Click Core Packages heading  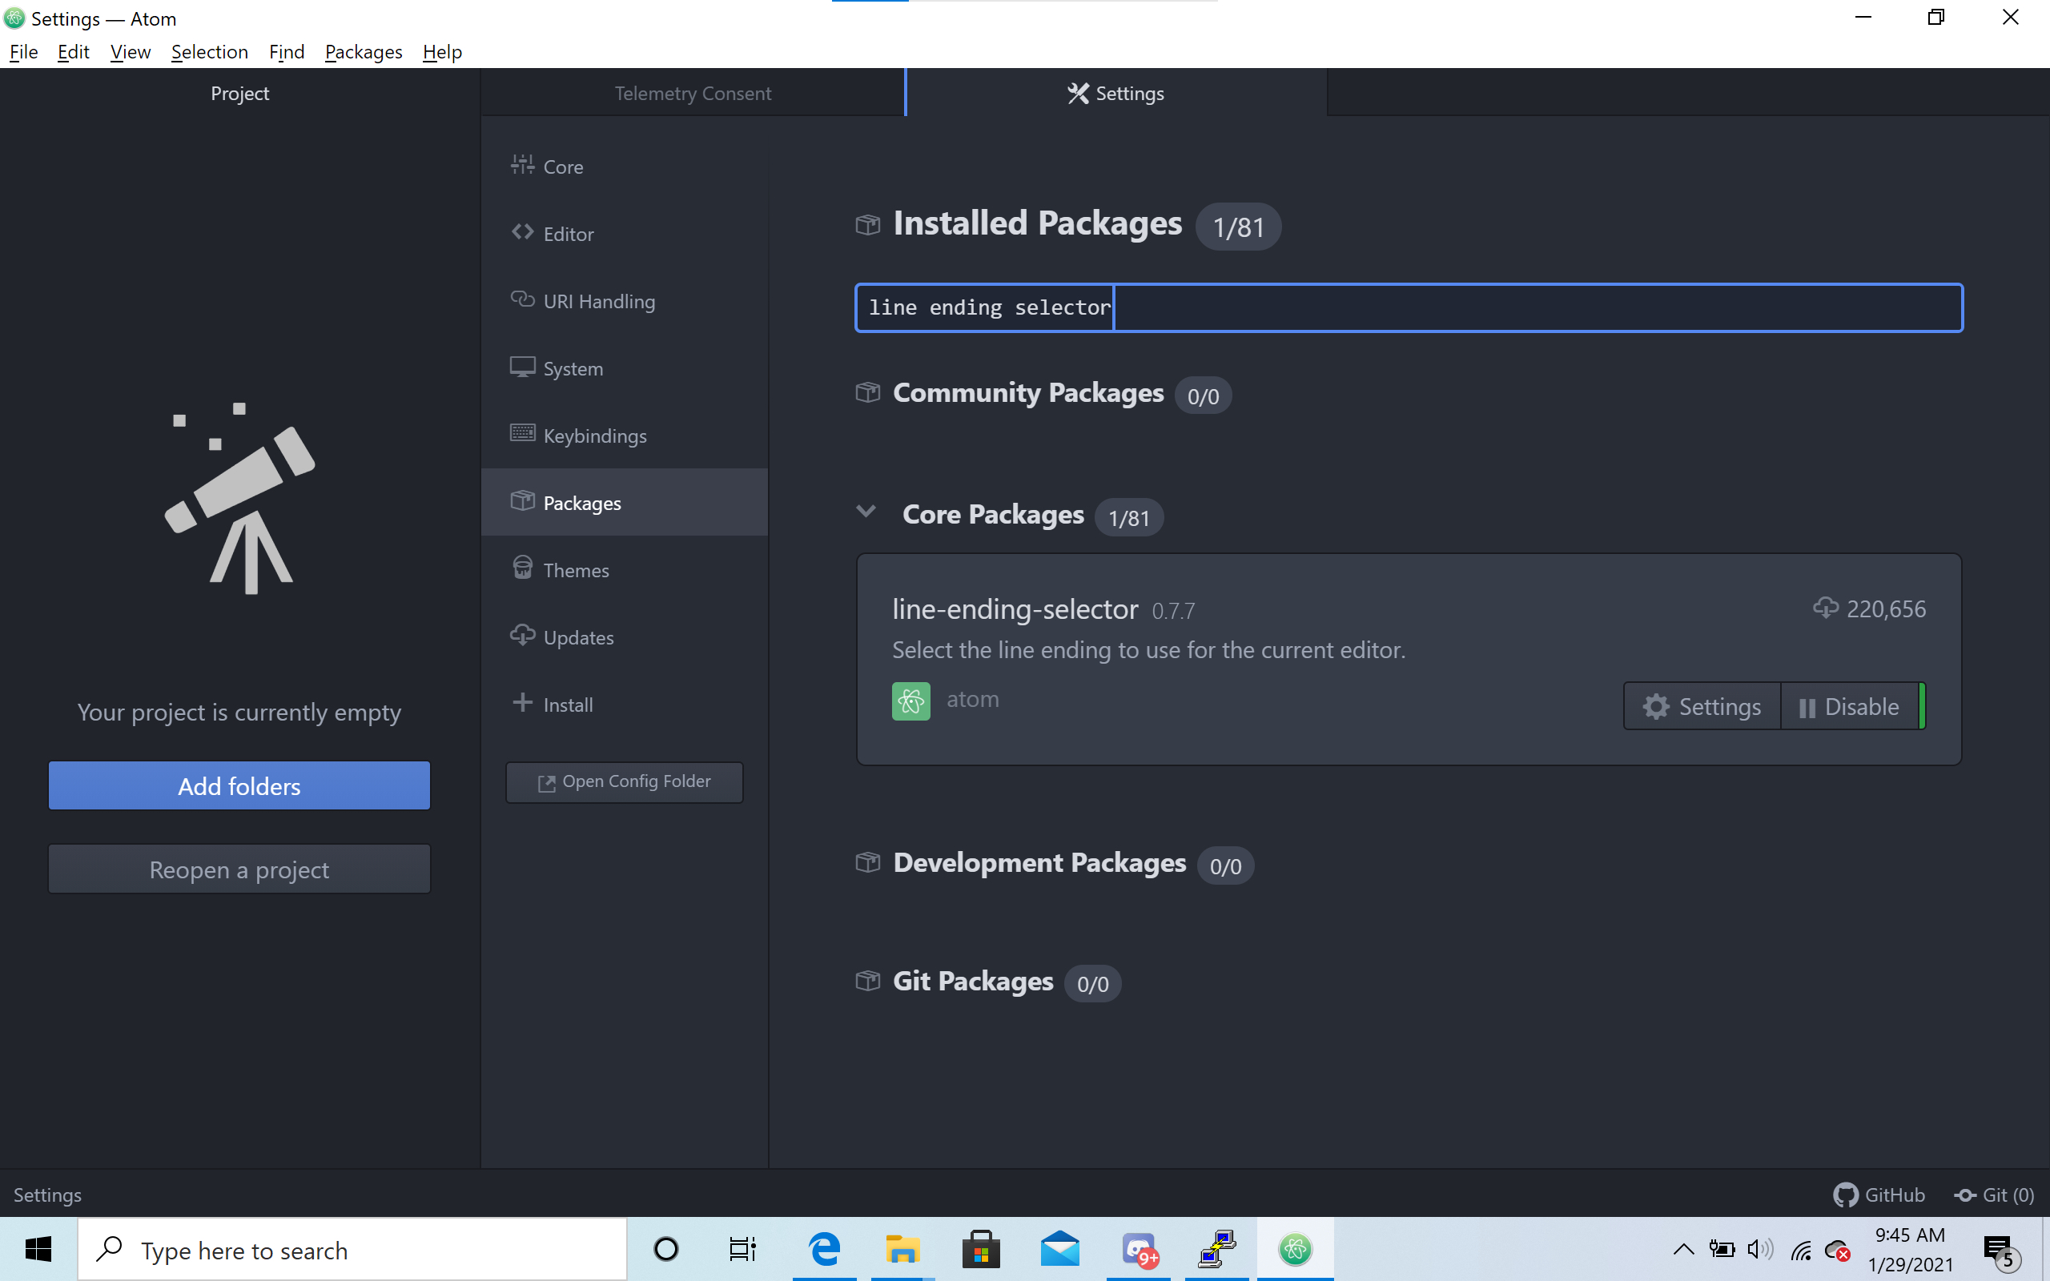coord(993,514)
